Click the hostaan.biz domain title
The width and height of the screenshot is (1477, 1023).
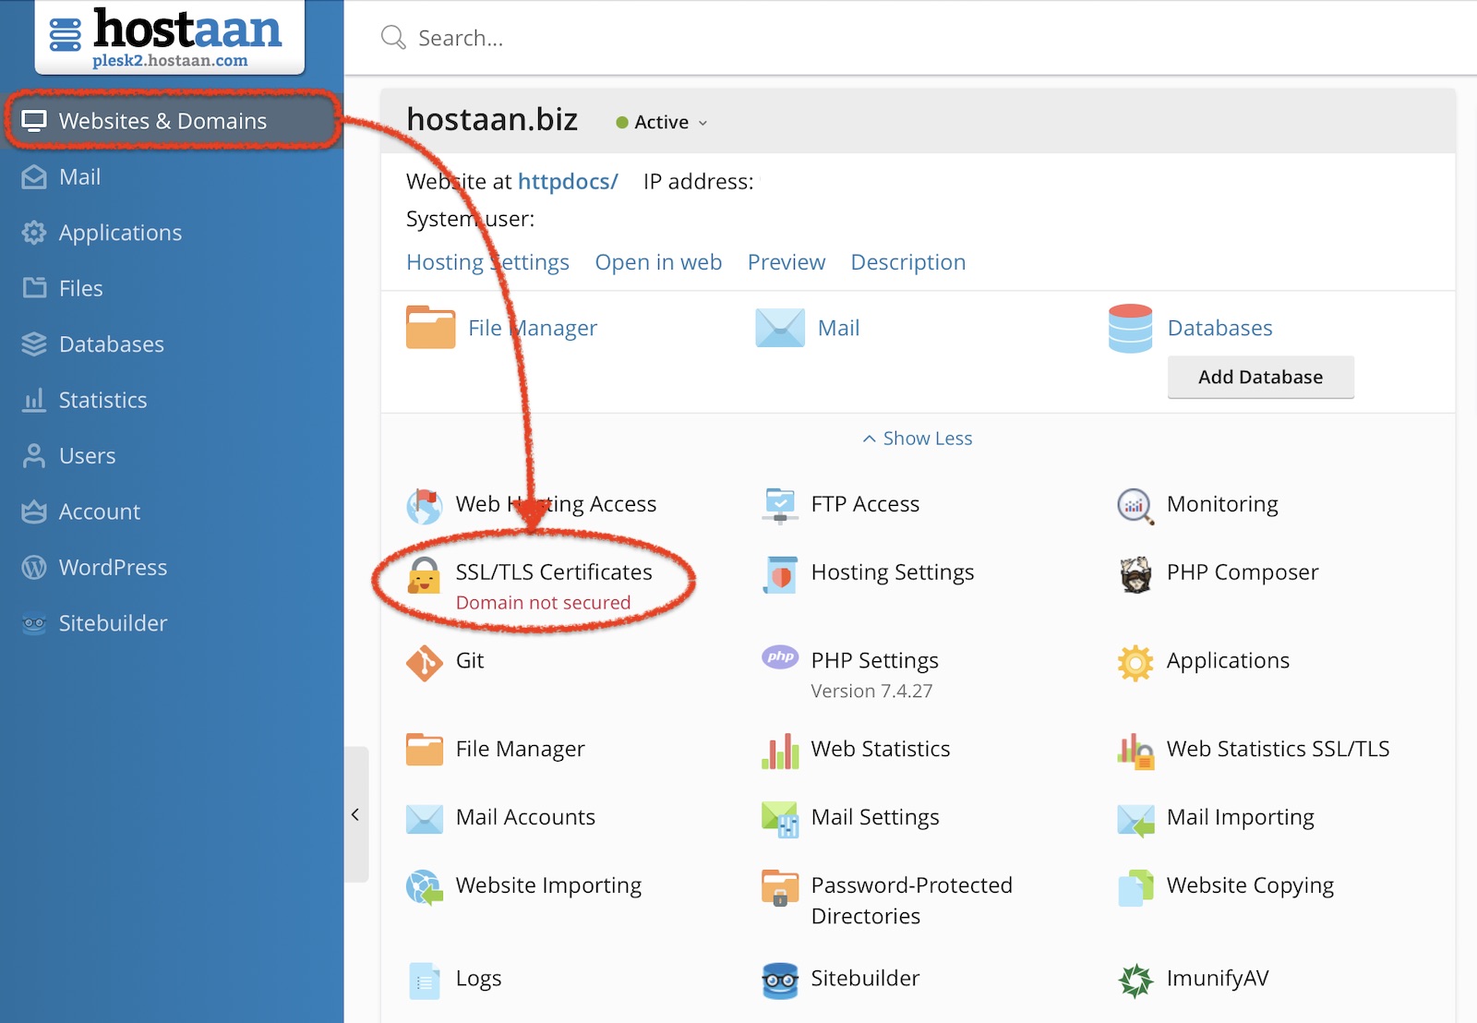(x=492, y=120)
